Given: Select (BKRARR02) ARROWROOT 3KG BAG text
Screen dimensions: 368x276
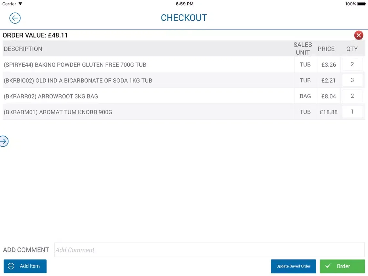Looking at the screenshot, I should pyautogui.click(x=51, y=96).
